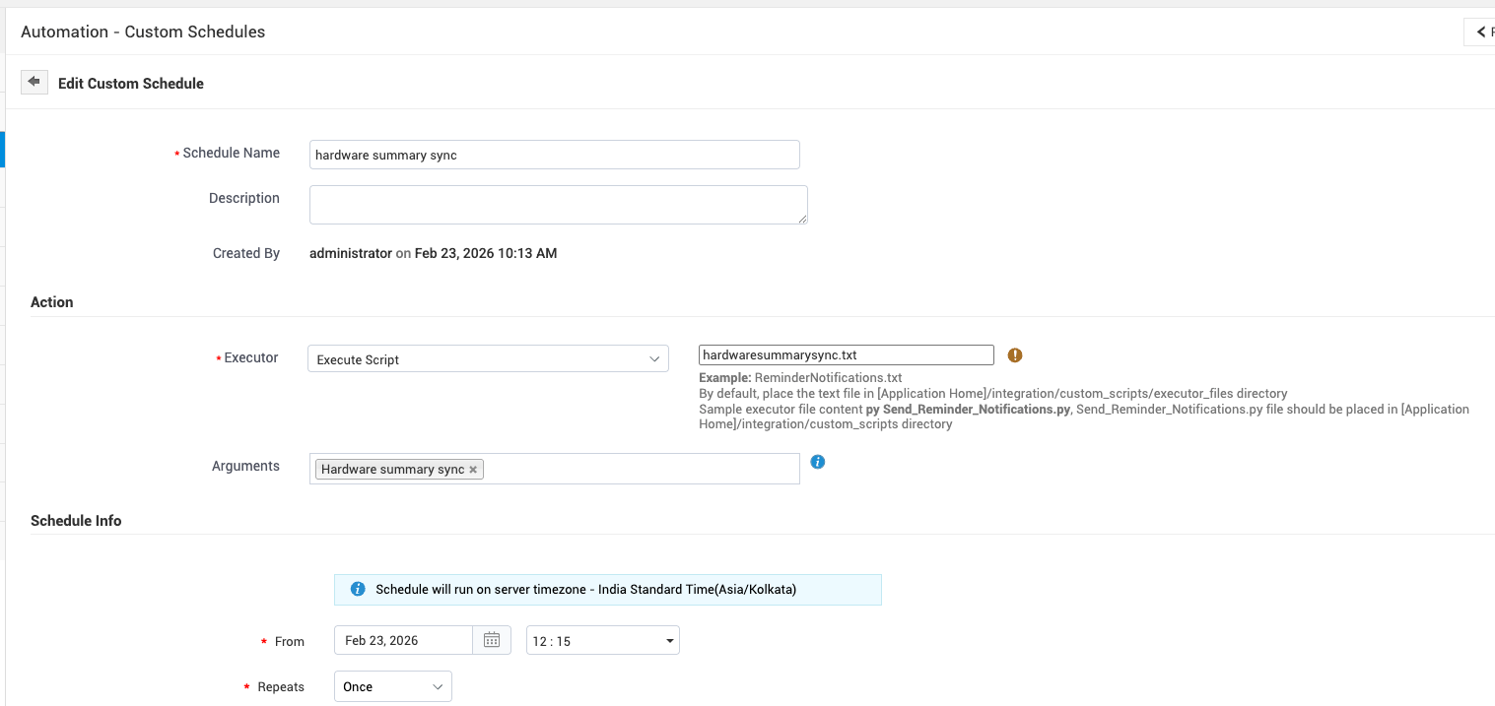The width and height of the screenshot is (1495, 706).
Task: Click the orange warning icon next to script file
Action: tap(1015, 355)
